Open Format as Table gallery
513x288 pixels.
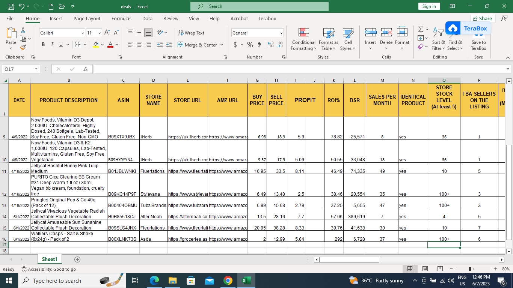point(329,39)
